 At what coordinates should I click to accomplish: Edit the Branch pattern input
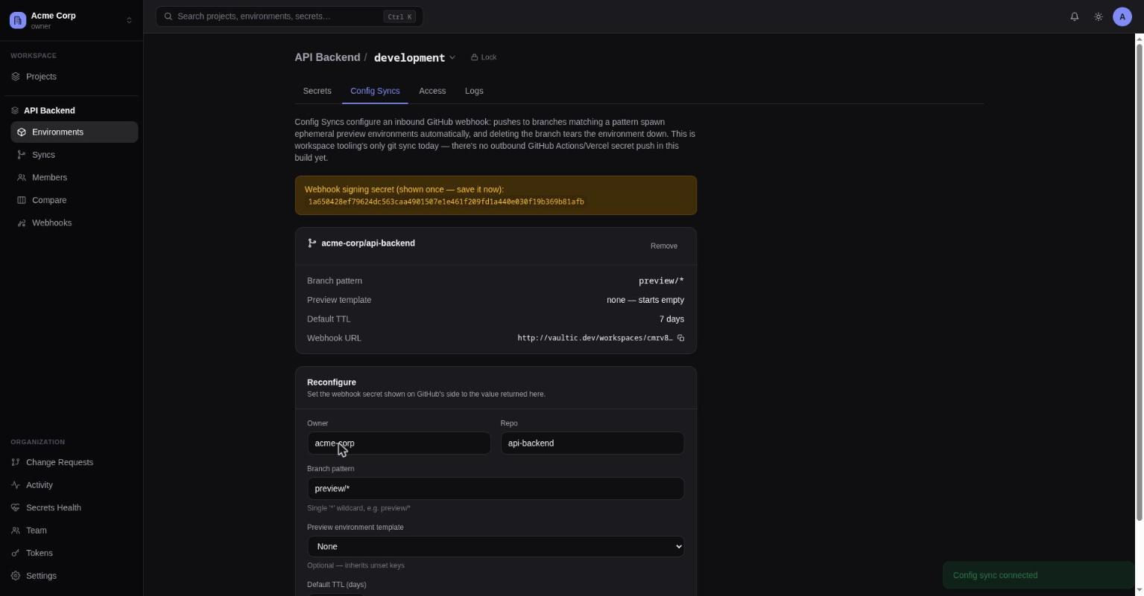pos(496,489)
